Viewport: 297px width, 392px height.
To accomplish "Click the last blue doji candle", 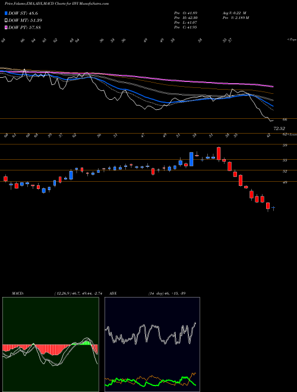I will pyautogui.click(x=273, y=207).
